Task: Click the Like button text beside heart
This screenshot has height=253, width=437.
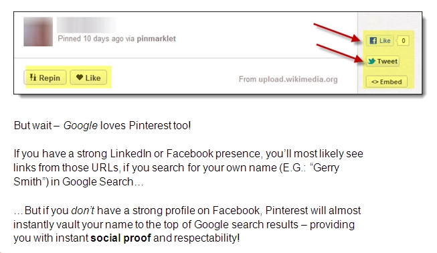Action: coord(93,78)
